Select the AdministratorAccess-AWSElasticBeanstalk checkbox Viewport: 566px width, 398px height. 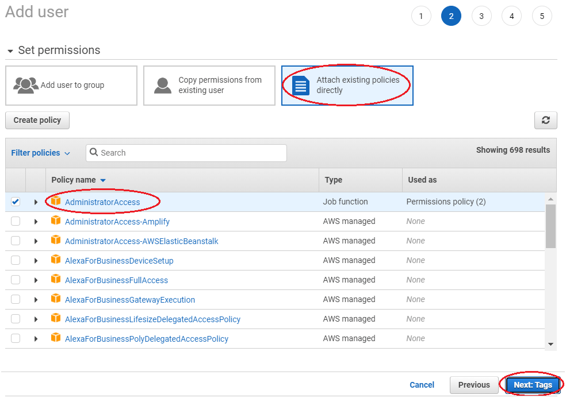point(16,241)
